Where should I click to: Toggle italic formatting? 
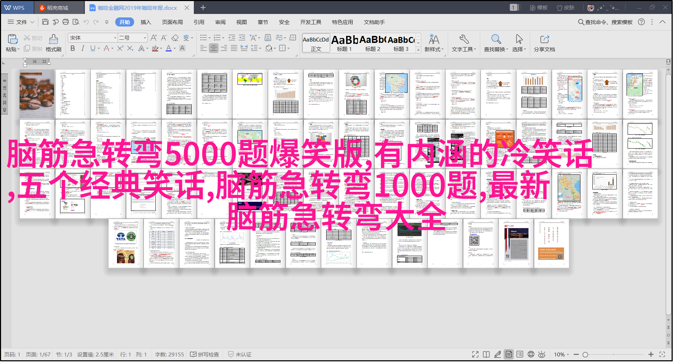click(83, 48)
